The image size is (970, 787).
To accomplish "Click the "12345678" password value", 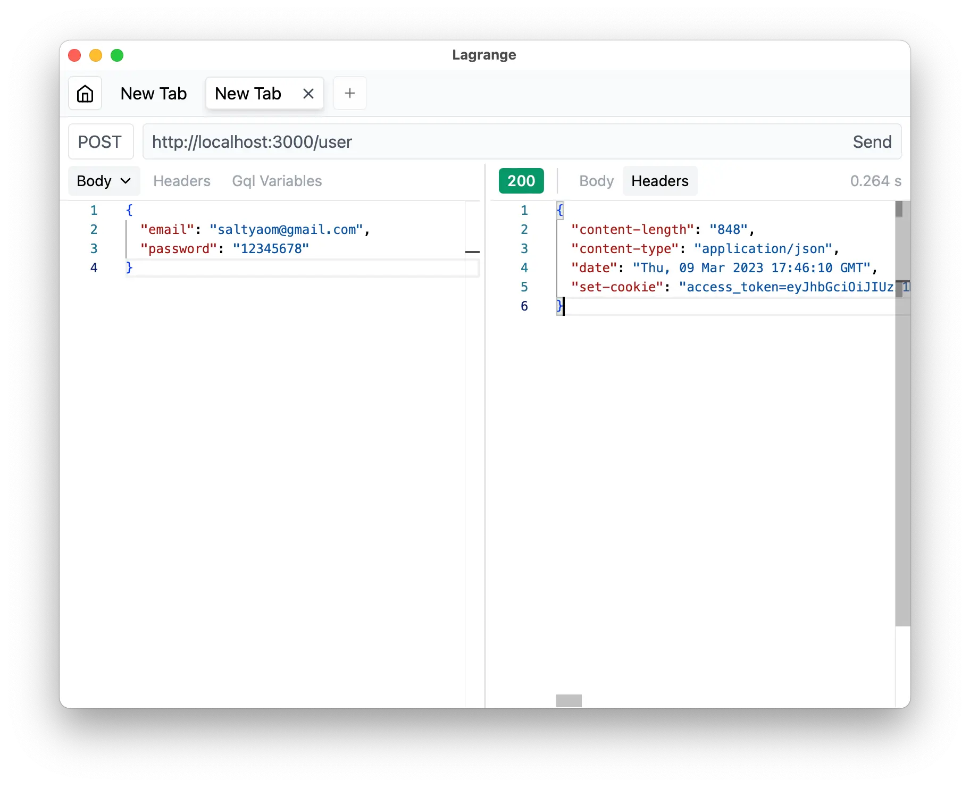I will (271, 249).
